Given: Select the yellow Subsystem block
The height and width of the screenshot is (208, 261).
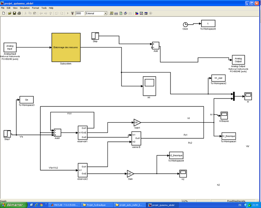Looking at the screenshot, I should [66, 47].
